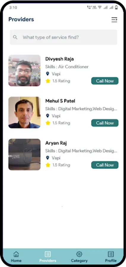Open Mehul S Patel's profile photo
The width and height of the screenshot is (126, 267).
25,112
